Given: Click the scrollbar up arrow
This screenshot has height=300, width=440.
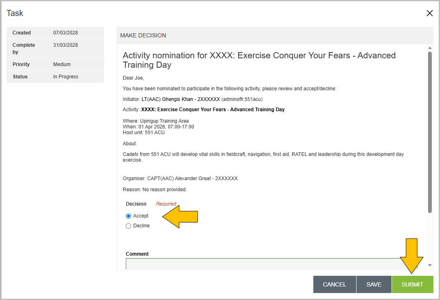Looking at the screenshot, I should [x=430, y=48].
